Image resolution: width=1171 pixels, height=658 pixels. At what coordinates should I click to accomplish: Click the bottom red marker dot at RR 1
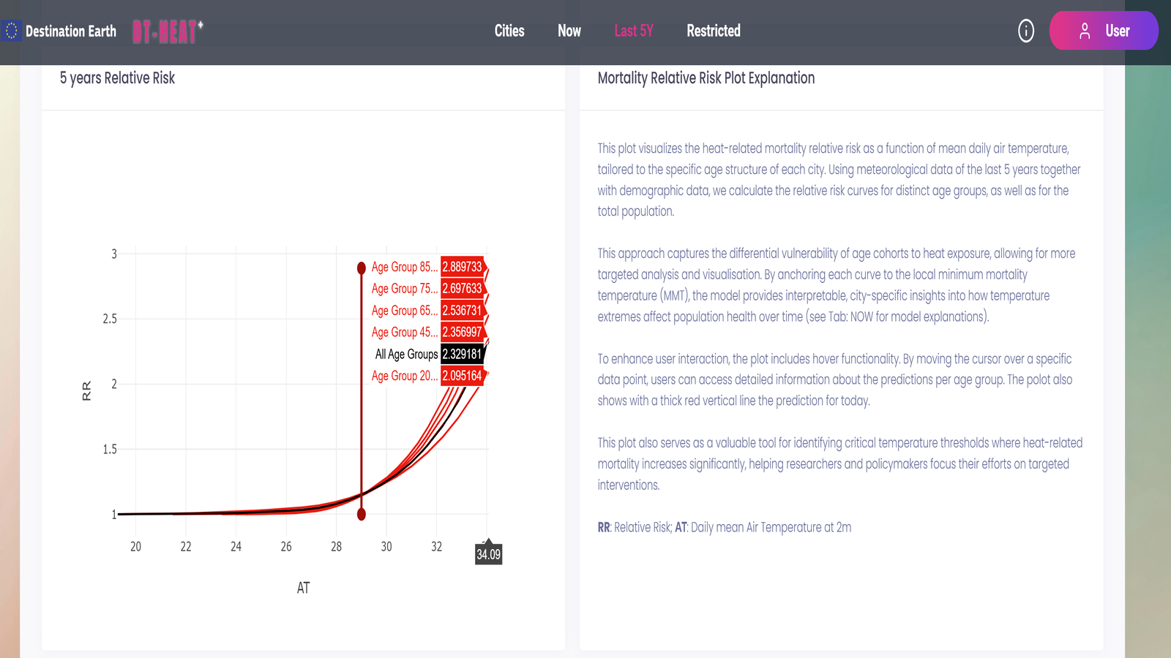click(x=362, y=515)
